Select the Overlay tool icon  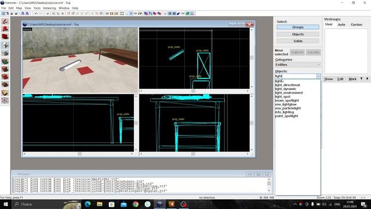point(5,85)
